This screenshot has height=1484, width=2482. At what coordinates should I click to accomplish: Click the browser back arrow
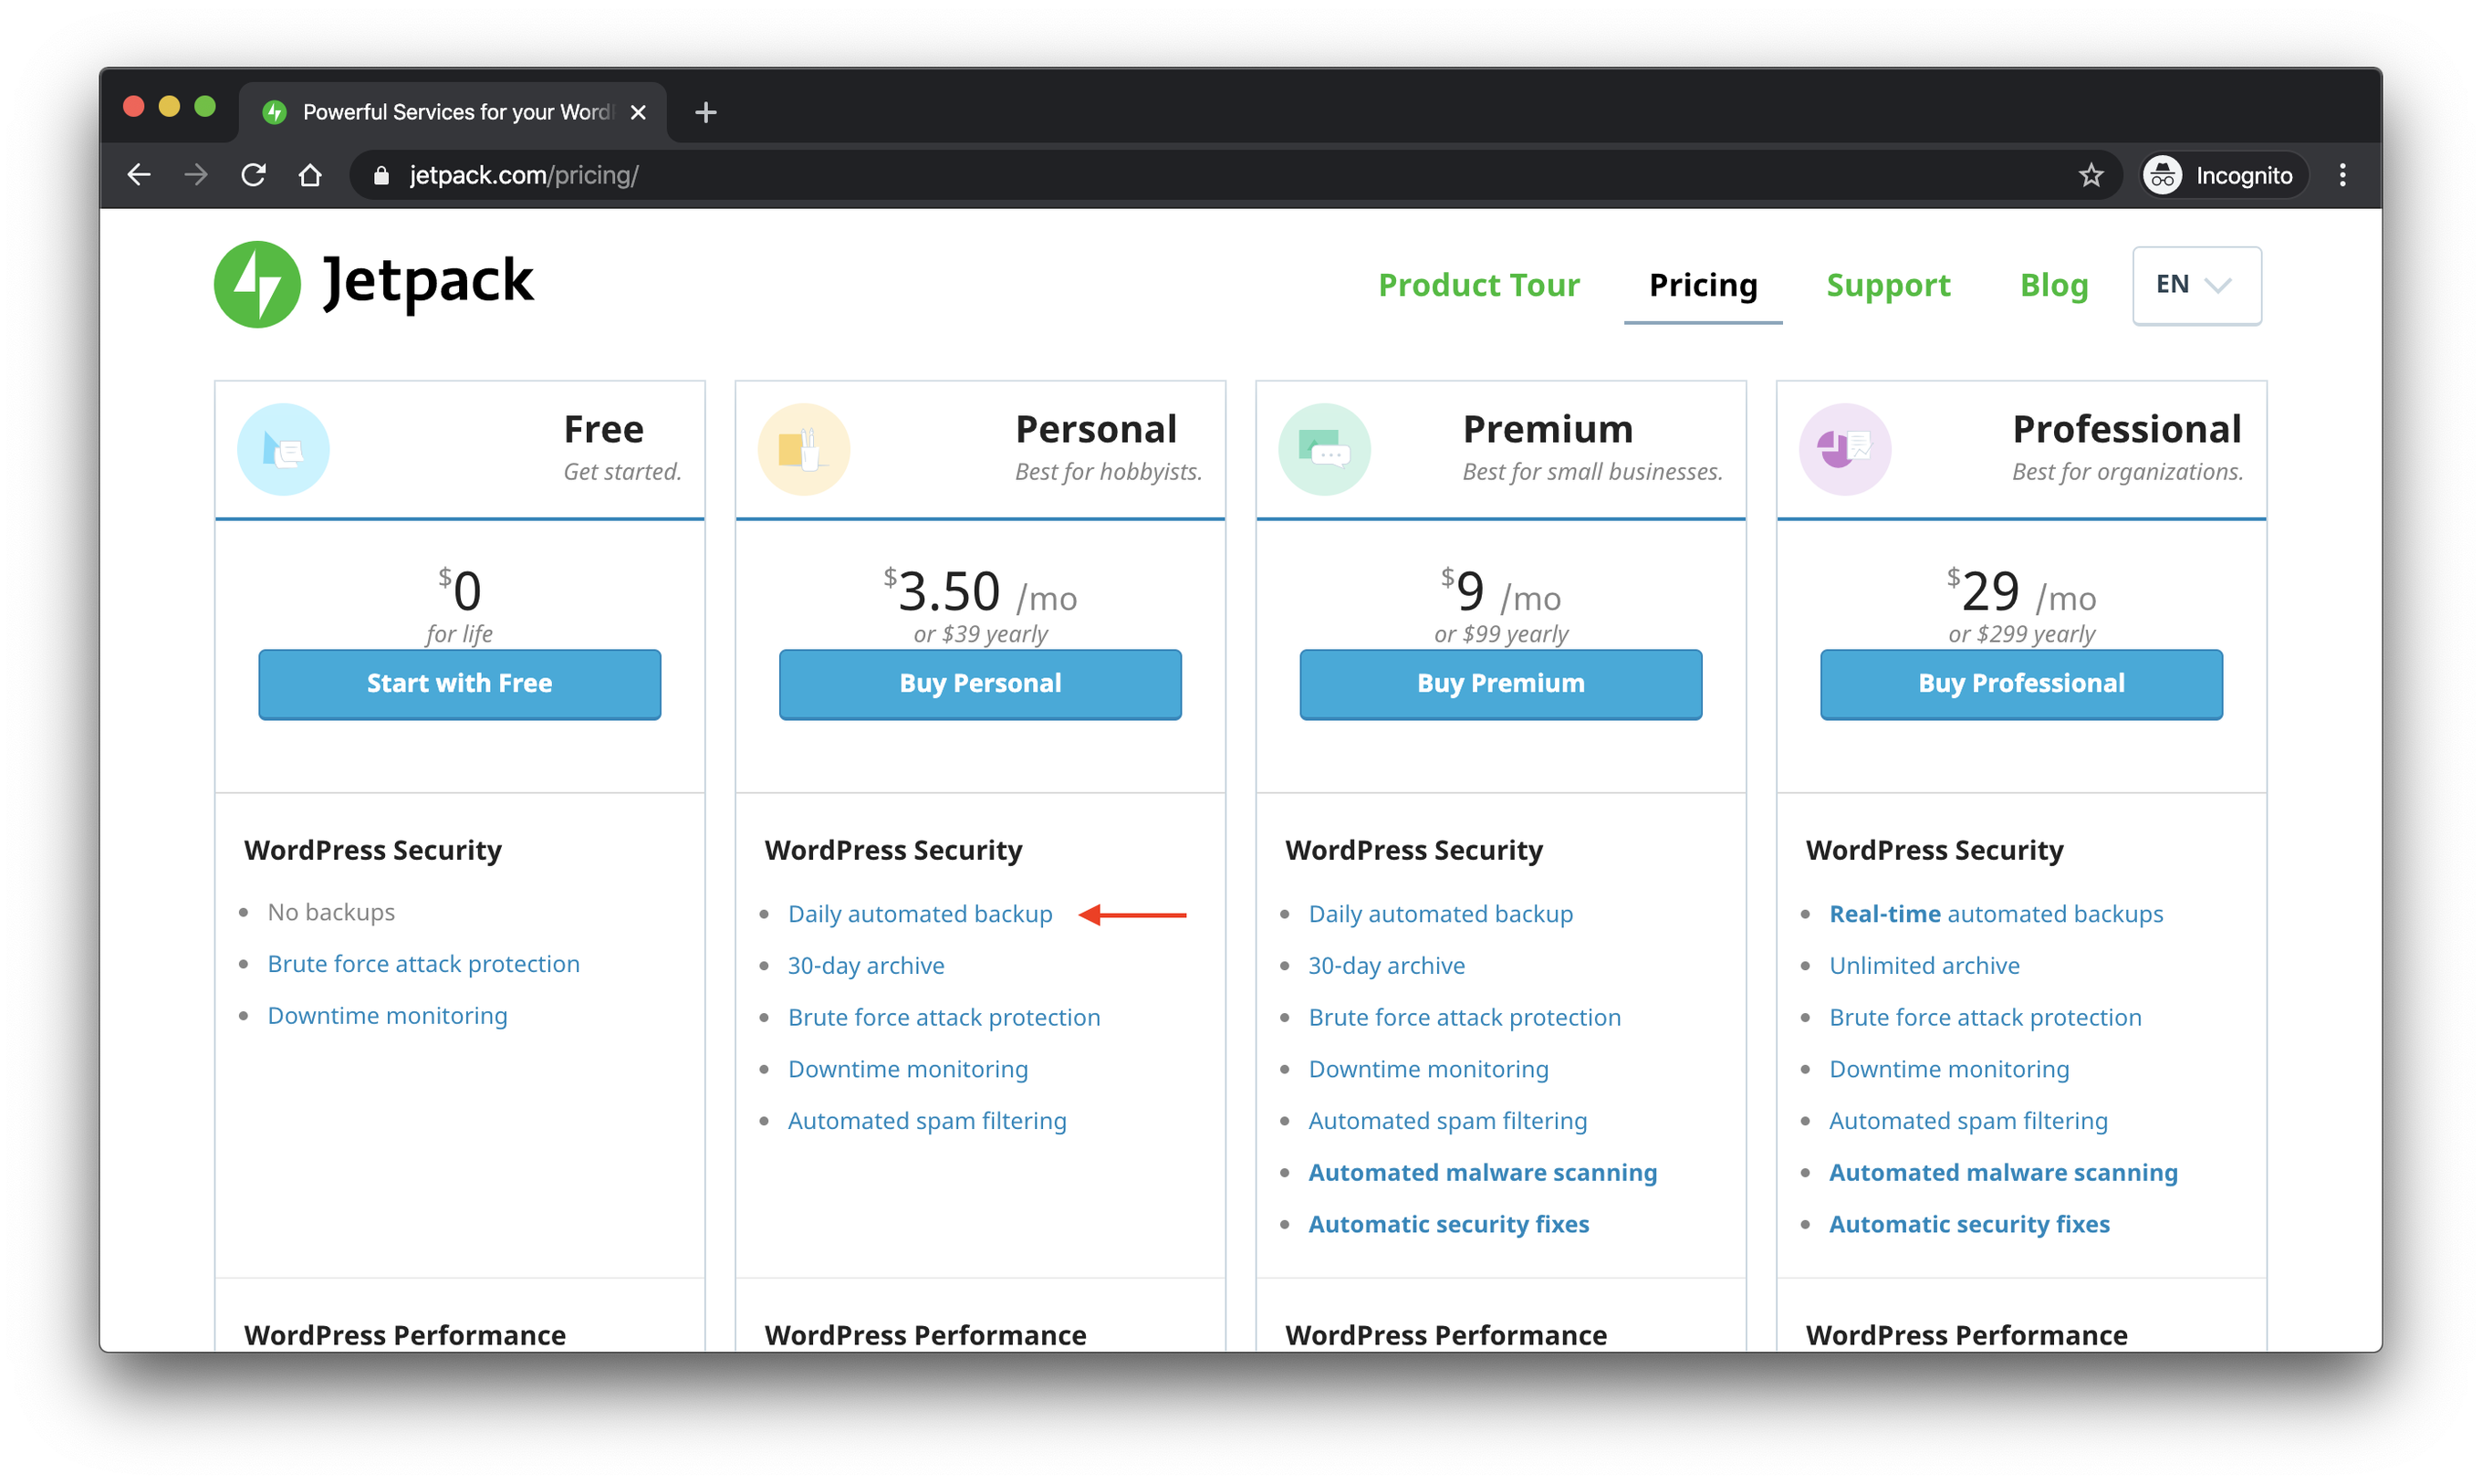pos(139,175)
